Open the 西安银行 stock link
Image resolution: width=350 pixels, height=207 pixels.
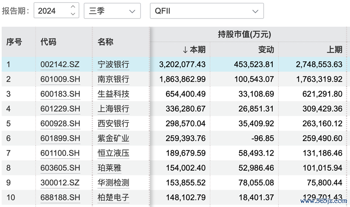coord(113,123)
